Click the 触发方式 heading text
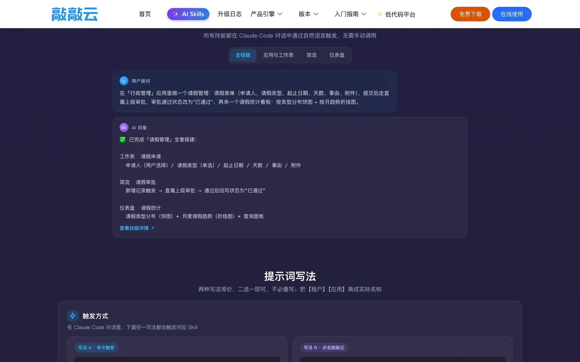This screenshot has width=580, height=362. (95, 316)
